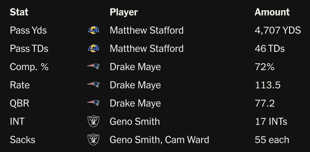Click the Player column header
The image size is (310, 152).
tap(124, 12)
